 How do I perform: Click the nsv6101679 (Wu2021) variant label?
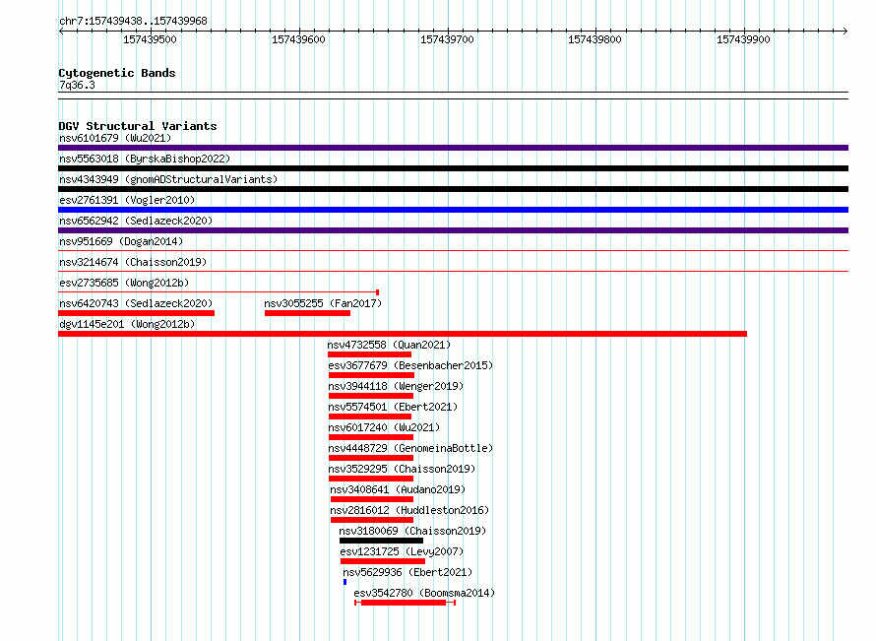pos(115,138)
